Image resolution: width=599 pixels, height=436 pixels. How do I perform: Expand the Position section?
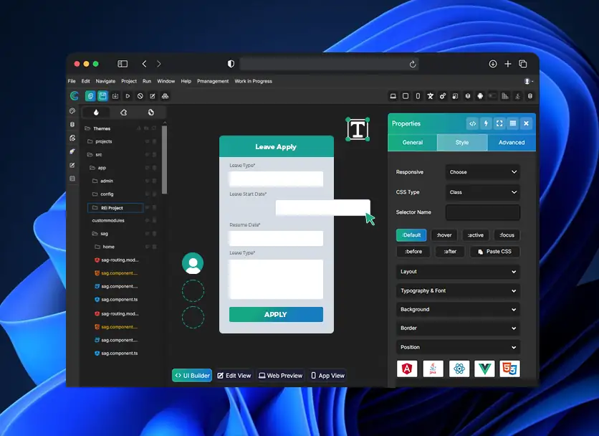pyautogui.click(x=458, y=347)
